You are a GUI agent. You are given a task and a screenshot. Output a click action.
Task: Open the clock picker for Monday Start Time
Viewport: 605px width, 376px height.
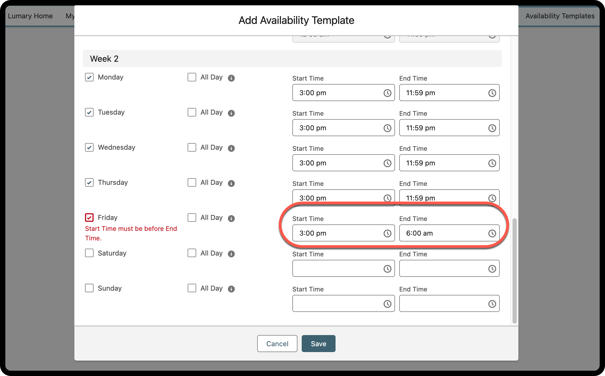(x=387, y=93)
